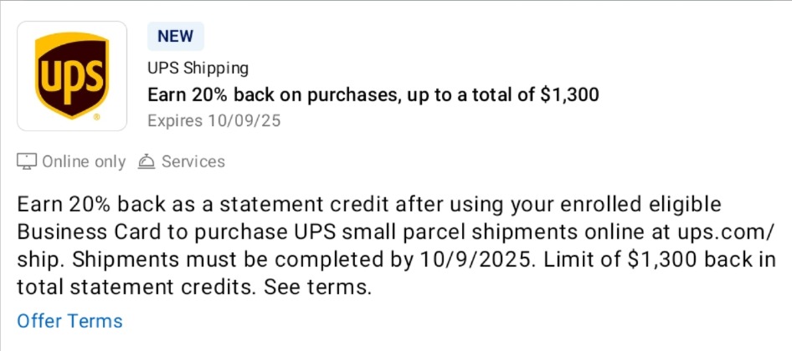Screen dimensions: 792x351
Task: Open the Offer Terms link
Action: pyautogui.click(x=69, y=321)
